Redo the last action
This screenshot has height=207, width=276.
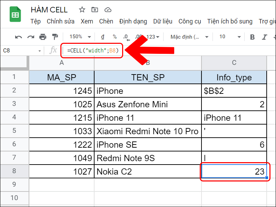tap(30, 37)
